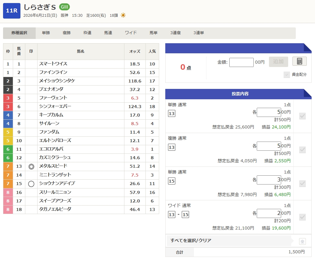Click the 想定払戻金 21,100円 text
Screen dimensions: 315x260
pyautogui.click(x=233, y=228)
